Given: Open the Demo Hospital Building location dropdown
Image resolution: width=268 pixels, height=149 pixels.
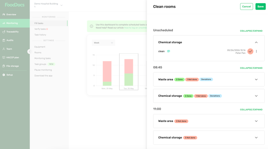Looking at the screenshot, I should pyautogui.click(x=48, y=5).
